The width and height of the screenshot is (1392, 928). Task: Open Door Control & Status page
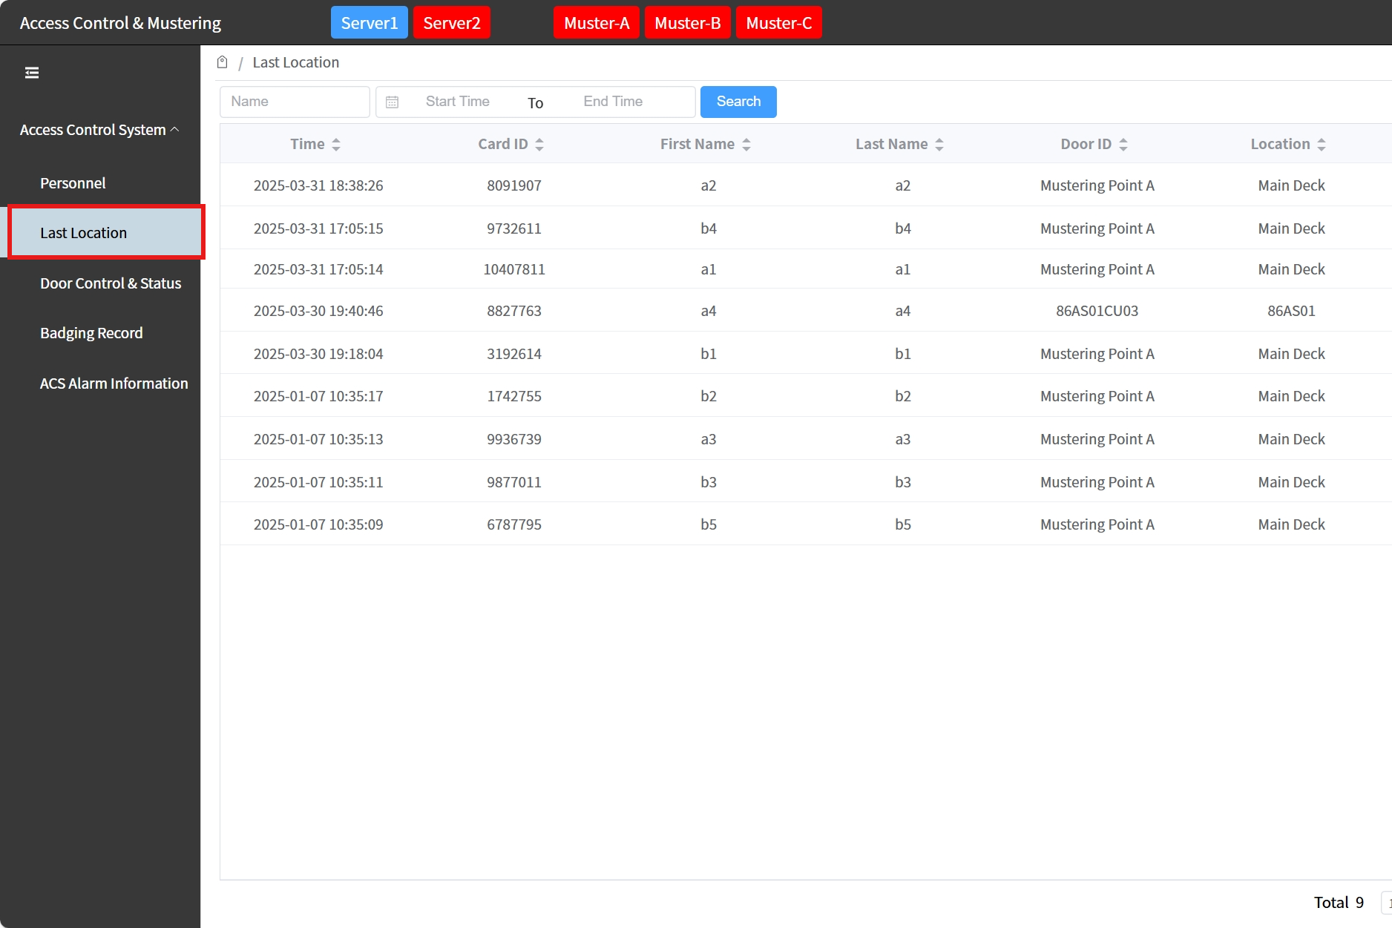pyautogui.click(x=111, y=283)
